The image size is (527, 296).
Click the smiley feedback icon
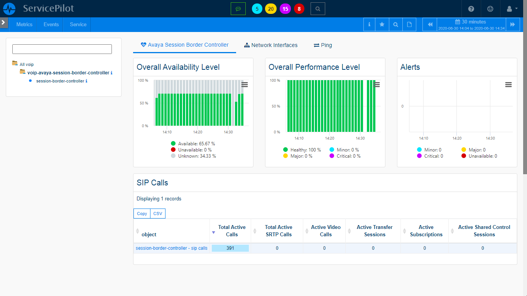[x=490, y=8]
